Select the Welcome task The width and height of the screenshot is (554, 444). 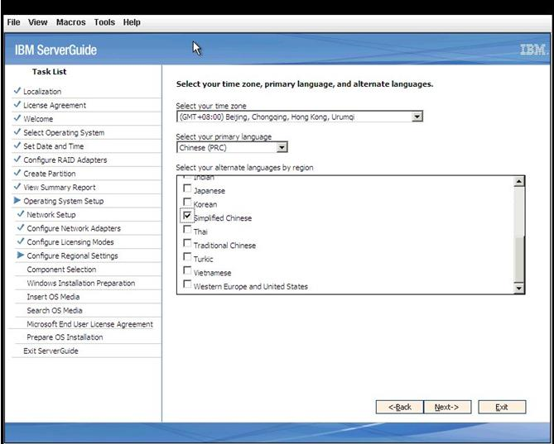[x=38, y=119]
